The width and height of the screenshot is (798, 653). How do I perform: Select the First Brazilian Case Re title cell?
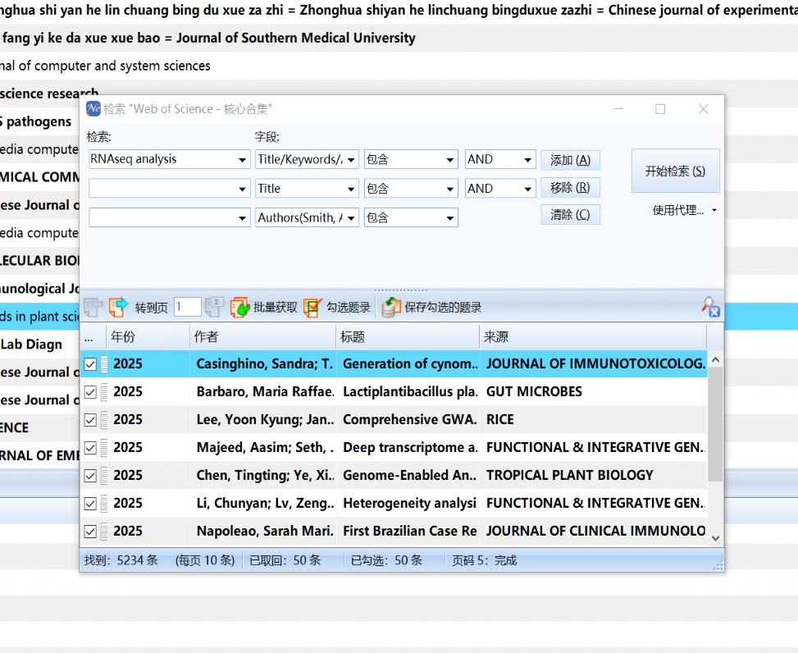click(410, 531)
